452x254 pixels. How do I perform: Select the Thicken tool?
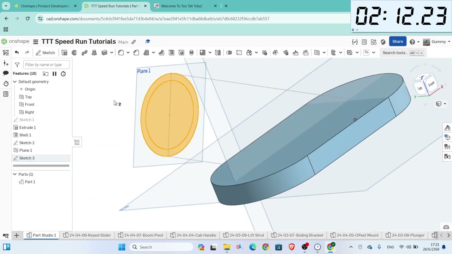[104, 53]
